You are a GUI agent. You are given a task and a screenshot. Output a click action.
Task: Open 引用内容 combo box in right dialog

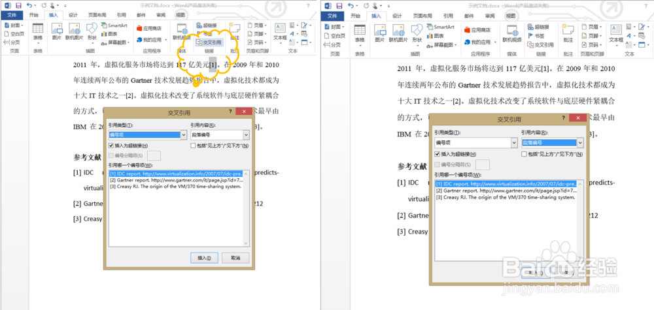552,143
